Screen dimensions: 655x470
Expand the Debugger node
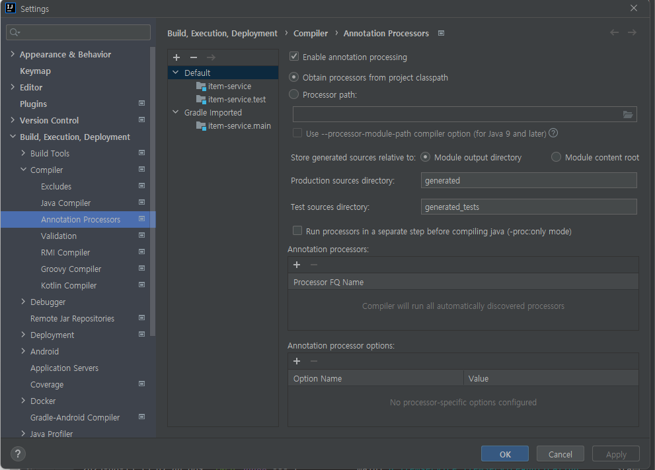point(23,302)
